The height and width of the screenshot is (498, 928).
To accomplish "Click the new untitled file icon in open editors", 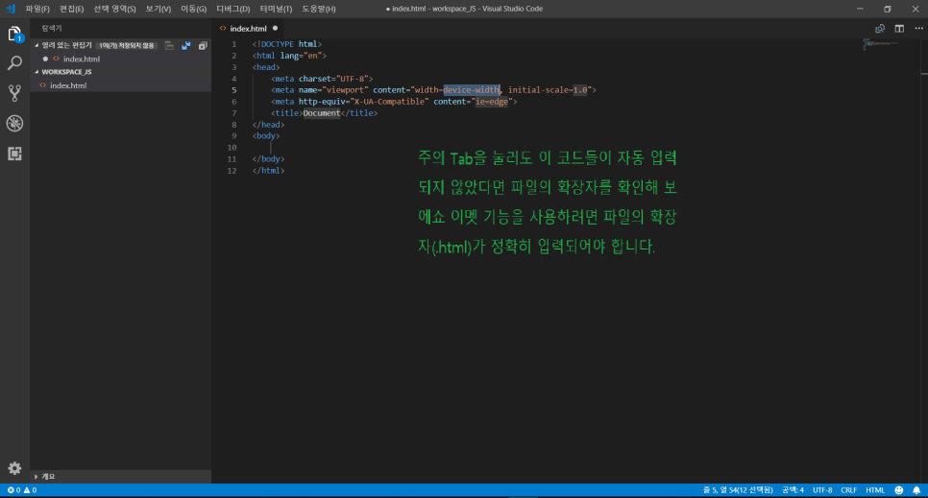I will [x=169, y=45].
